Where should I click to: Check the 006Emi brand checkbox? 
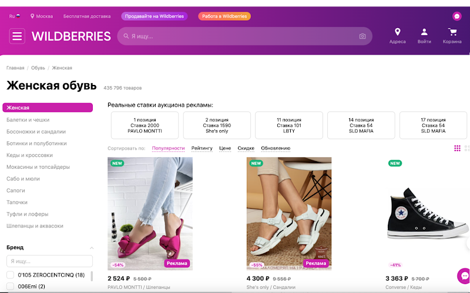click(x=10, y=286)
